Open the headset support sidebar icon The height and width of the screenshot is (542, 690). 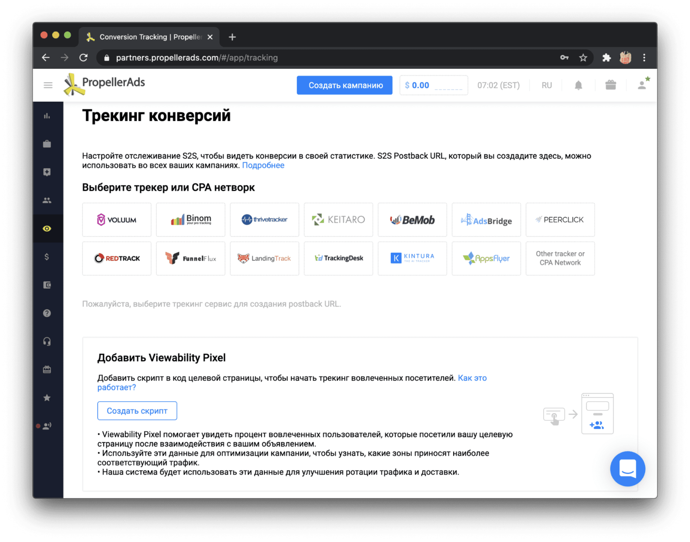(47, 341)
